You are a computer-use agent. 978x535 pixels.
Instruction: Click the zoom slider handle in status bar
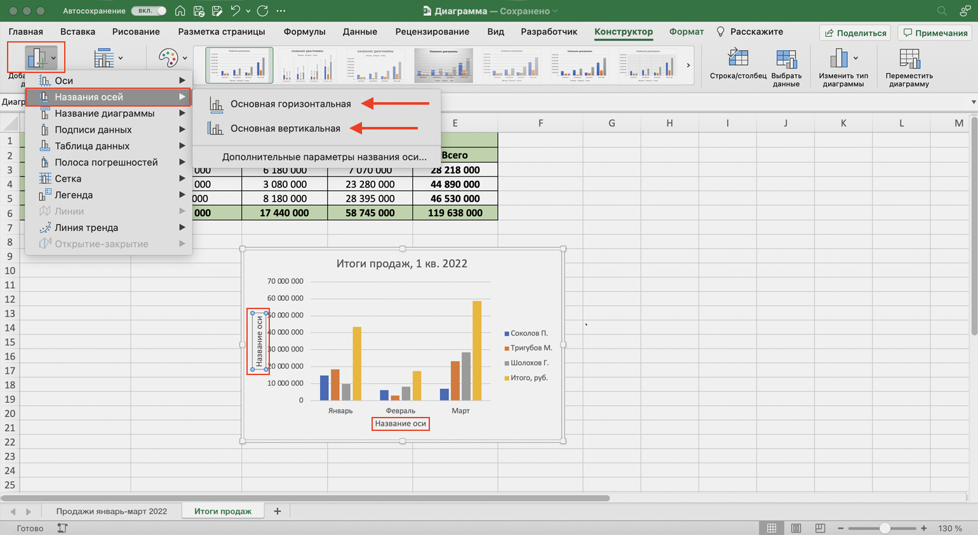tap(885, 528)
